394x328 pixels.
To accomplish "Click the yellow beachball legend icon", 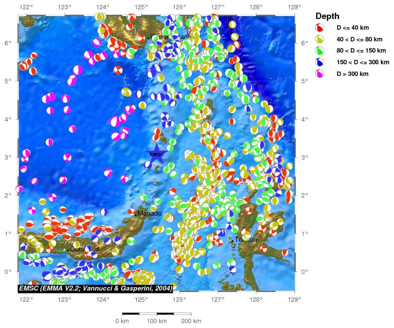I will click(x=319, y=39).
